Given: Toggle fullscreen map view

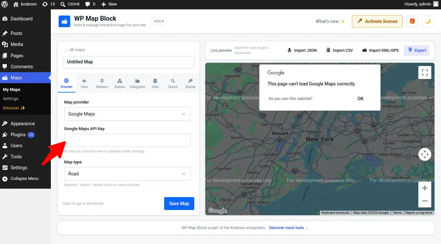Looking at the screenshot, I should click(425, 72).
